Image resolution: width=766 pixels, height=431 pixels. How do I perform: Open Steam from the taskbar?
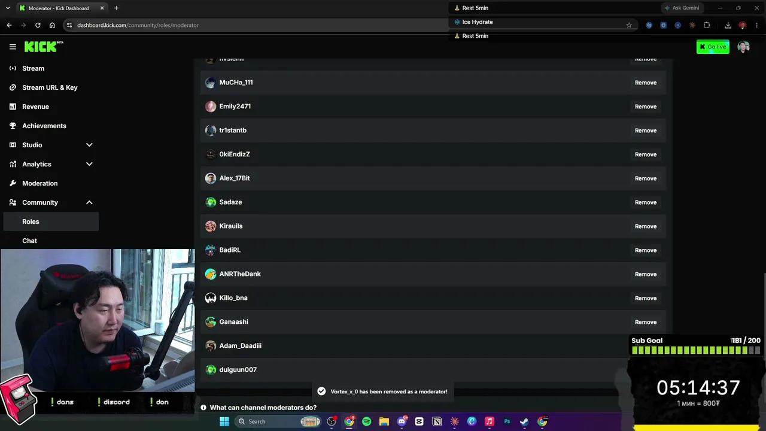tap(524, 421)
